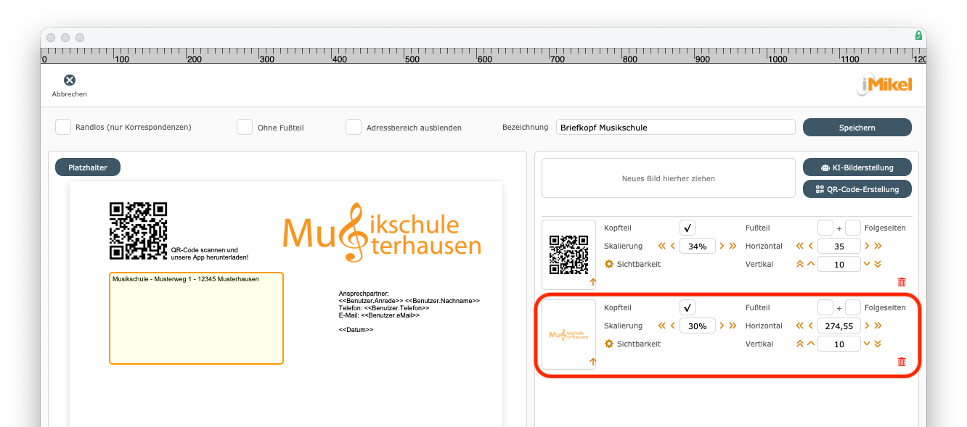Image resolution: width=967 pixels, height=427 pixels.
Task: Toggle Kopfteil checkbox for Musikschule logo row
Action: coord(688,307)
